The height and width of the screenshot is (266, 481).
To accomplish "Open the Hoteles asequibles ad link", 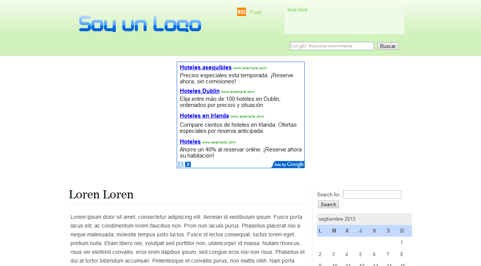I will coord(206,67).
